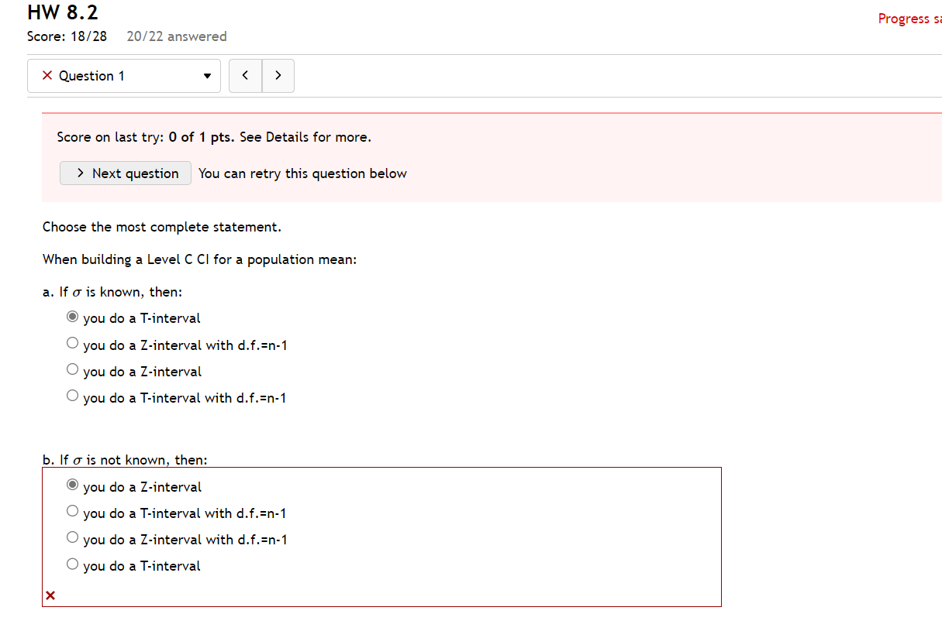Select 'you do a T-interval' under part a

point(72,316)
